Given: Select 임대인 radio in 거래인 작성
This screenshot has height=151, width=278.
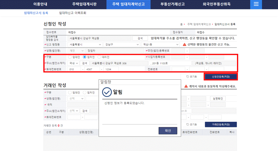Looking at the screenshot, I should tap(70, 92).
